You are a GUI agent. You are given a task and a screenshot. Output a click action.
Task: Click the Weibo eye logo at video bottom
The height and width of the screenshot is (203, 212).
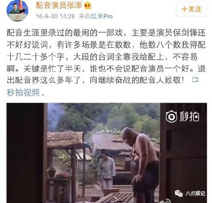tap(166, 201)
